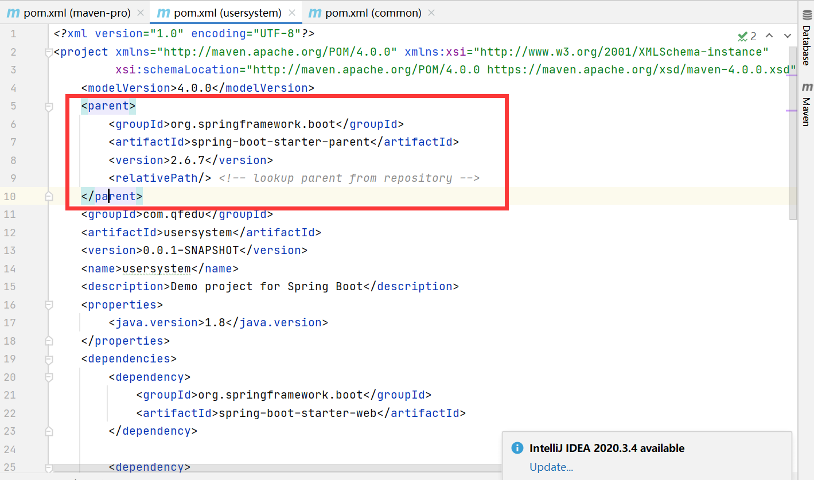The width and height of the screenshot is (814, 480).
Task: Open the pom.xml (common) tab
Action: (372, 13)
